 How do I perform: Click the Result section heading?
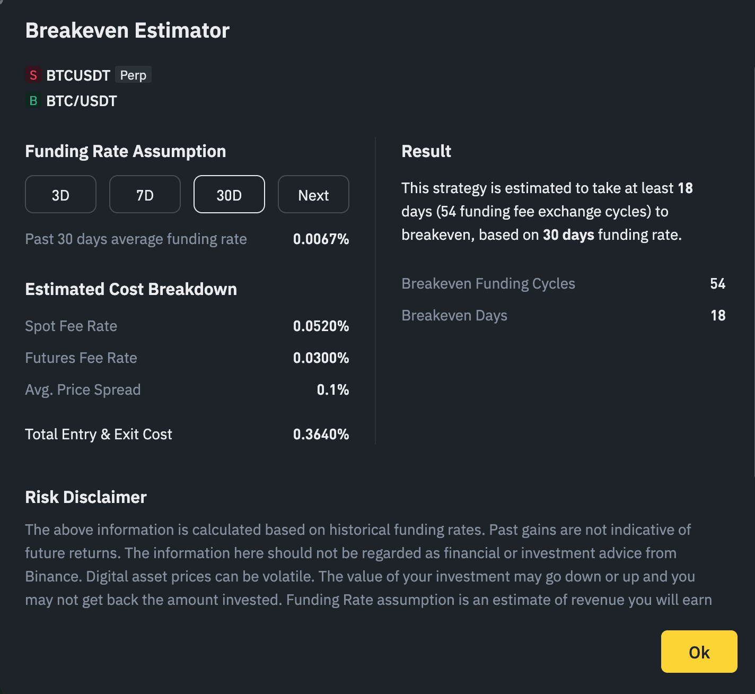(426, 151)
